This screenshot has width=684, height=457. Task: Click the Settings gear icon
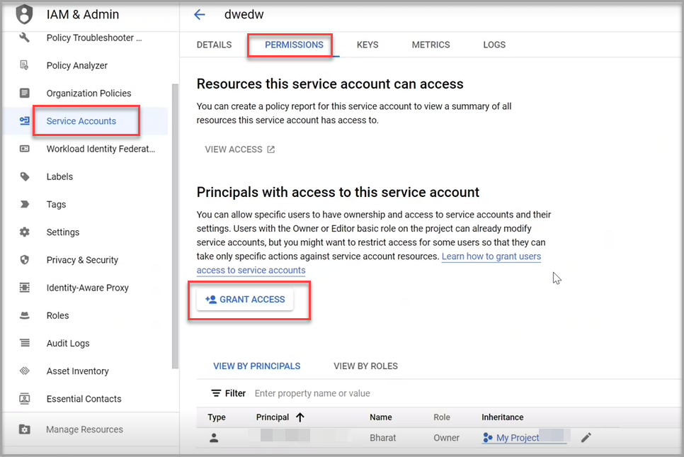(25, 232)
